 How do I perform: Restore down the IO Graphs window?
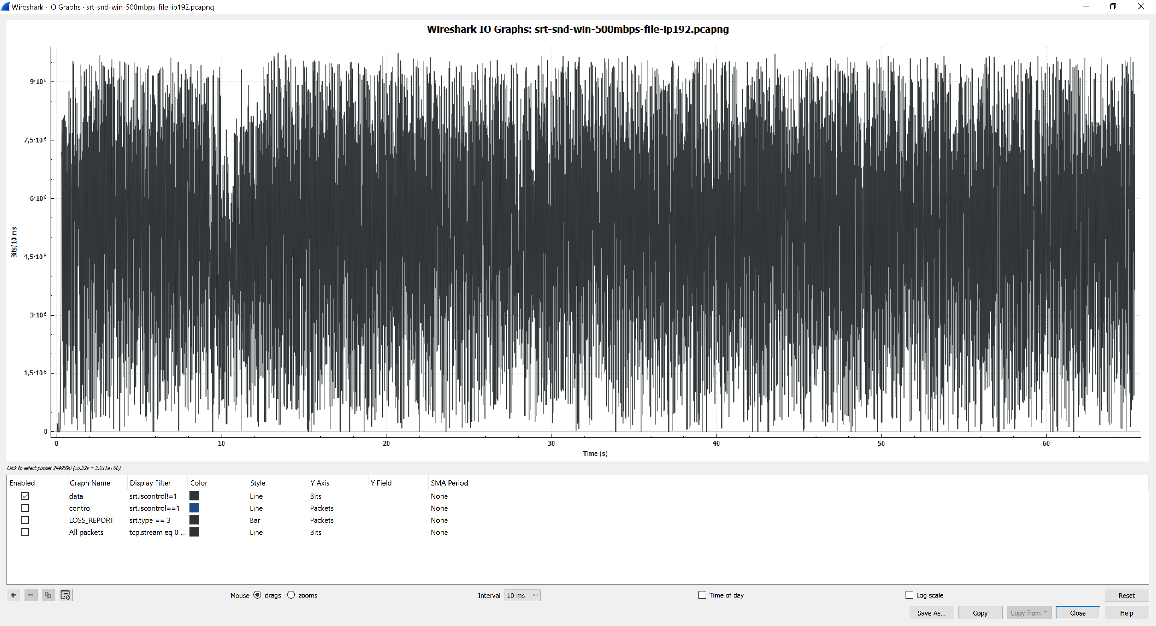click(1113, 7)
